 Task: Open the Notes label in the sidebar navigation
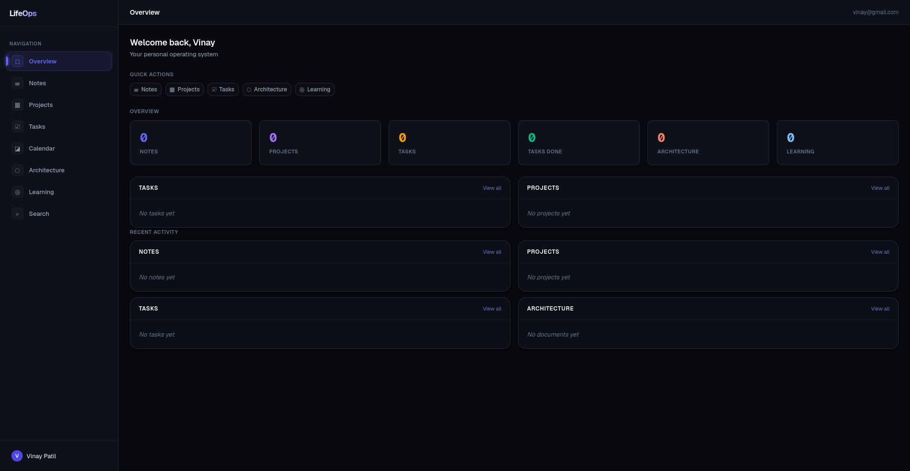(x=37, y=83)
